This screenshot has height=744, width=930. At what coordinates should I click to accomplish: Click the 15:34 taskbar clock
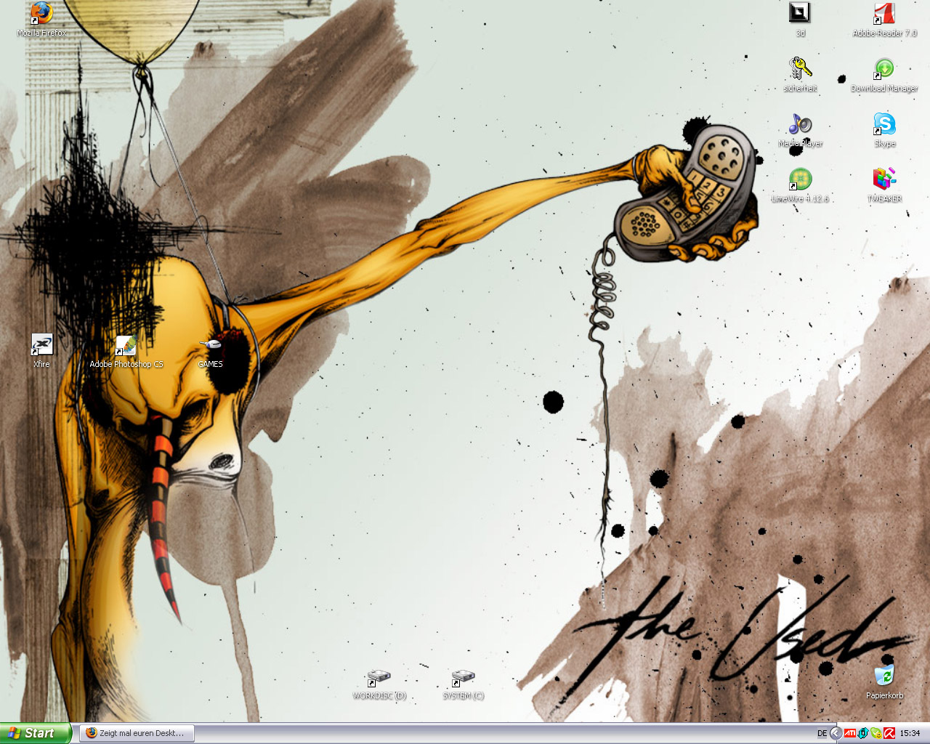click(910, 733)
